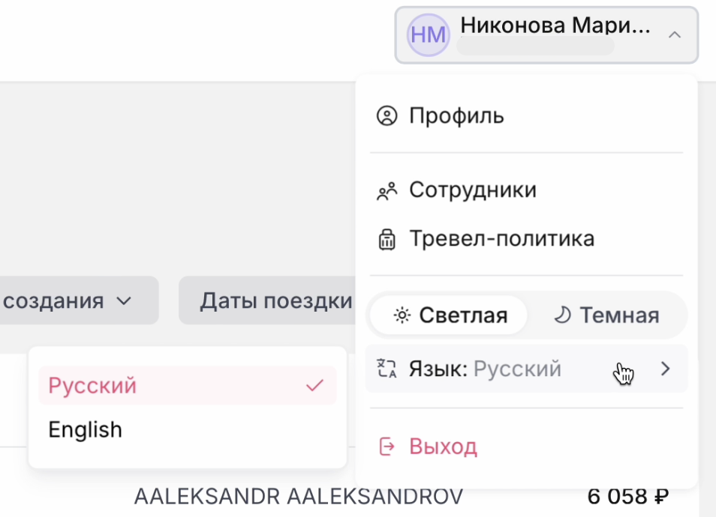Image resolution: width=716 pixels, height=517 pixels.
Task: Collapse the Никонова user menu chevron
Action: [674, 34]
